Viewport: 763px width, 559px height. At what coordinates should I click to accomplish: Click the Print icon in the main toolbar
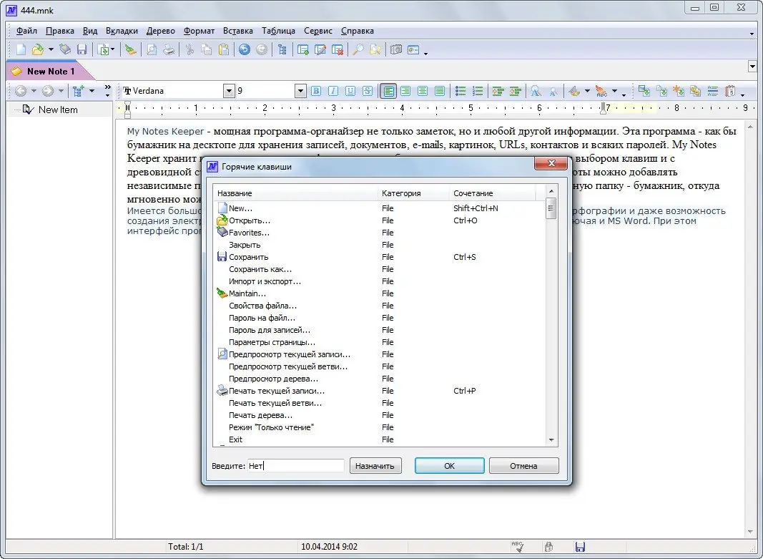pyautogui.click(x=169, y=49)
